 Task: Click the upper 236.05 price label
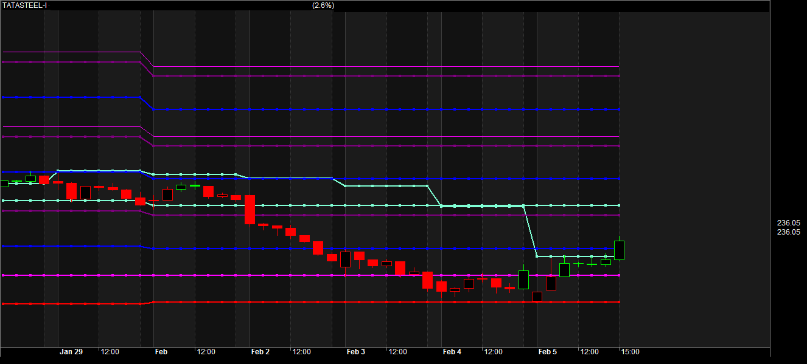(x=789, y=223)
